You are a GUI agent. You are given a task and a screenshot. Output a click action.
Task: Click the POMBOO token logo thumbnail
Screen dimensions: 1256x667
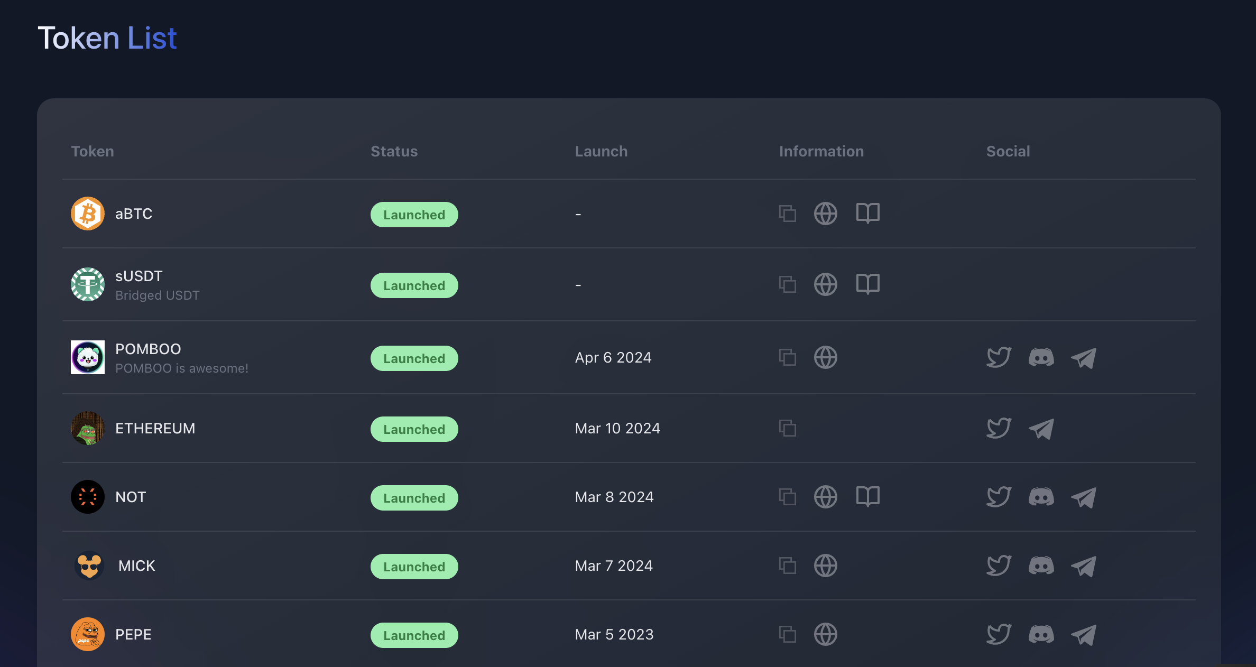[x=88, y=357]
